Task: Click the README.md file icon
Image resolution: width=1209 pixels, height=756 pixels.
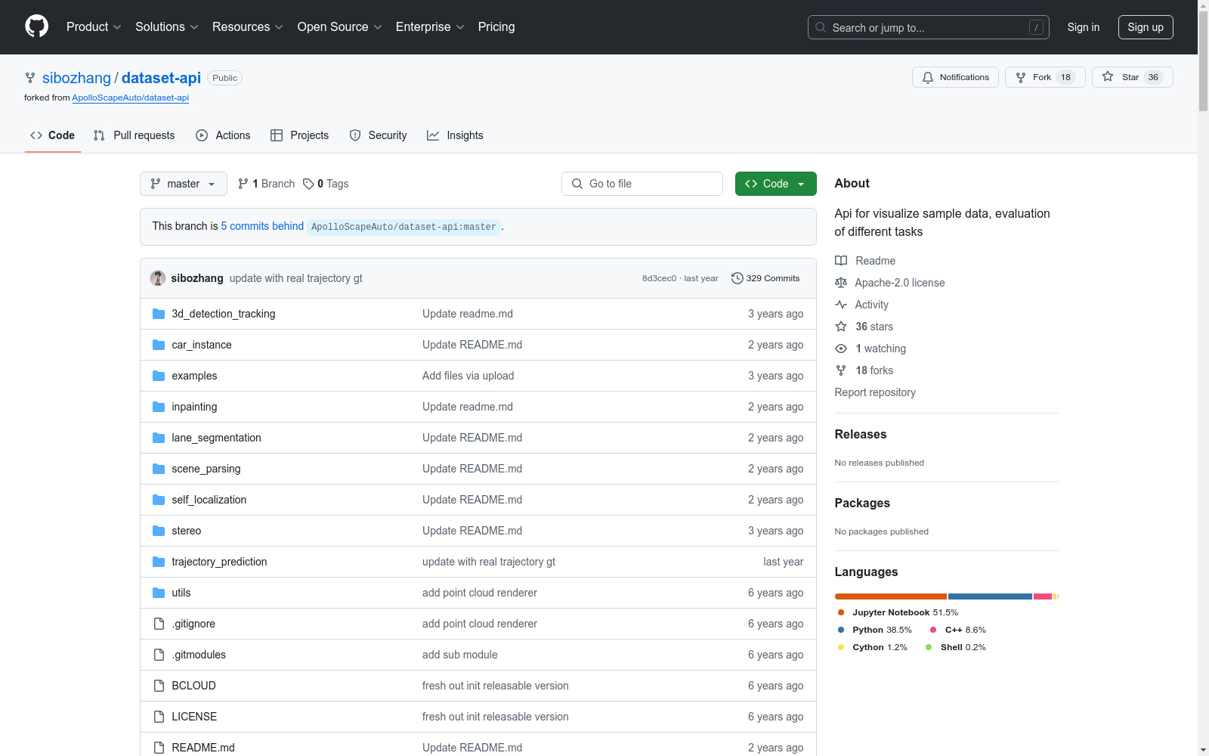Action: point(159,748)
